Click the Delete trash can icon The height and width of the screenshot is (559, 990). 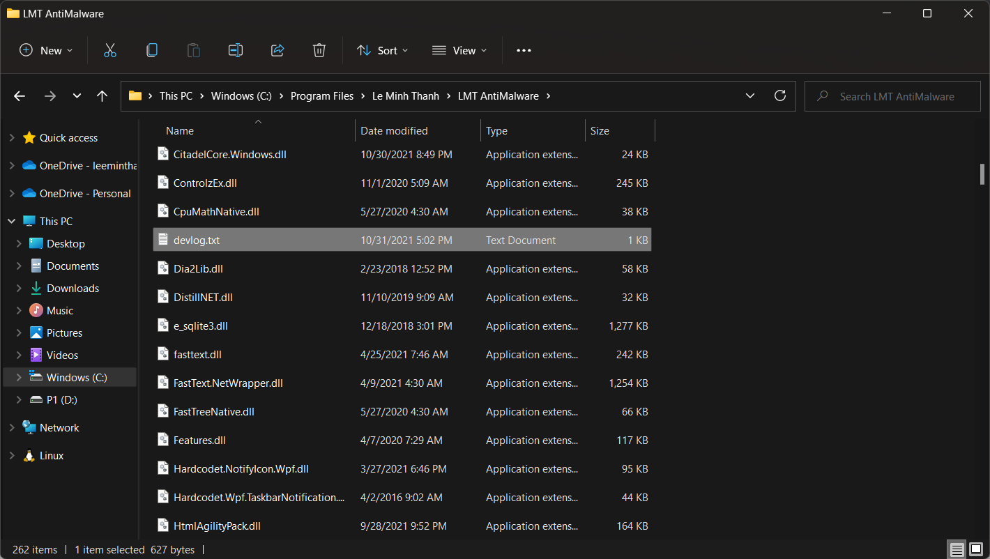(319, 50)
